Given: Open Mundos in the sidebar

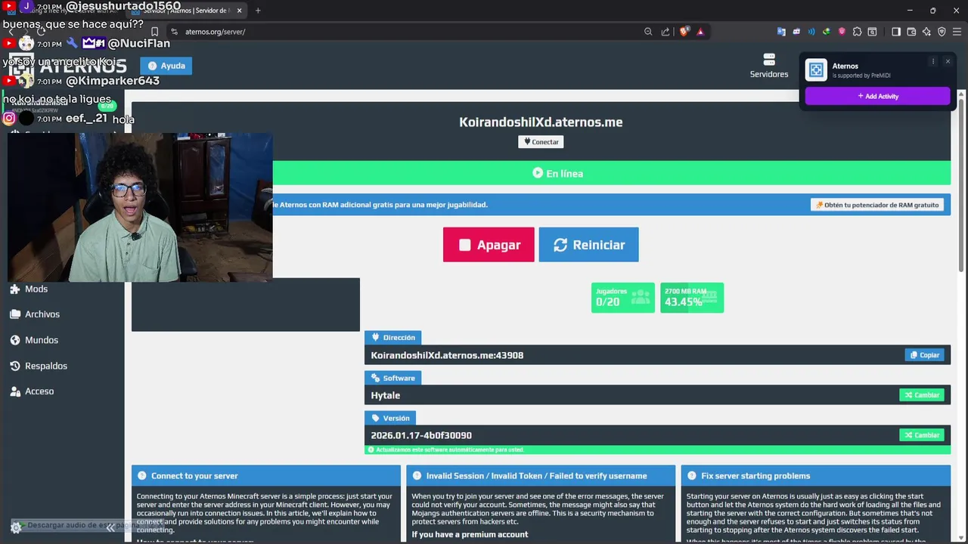Looking at the screenshot, I should [x=42, y=340].
